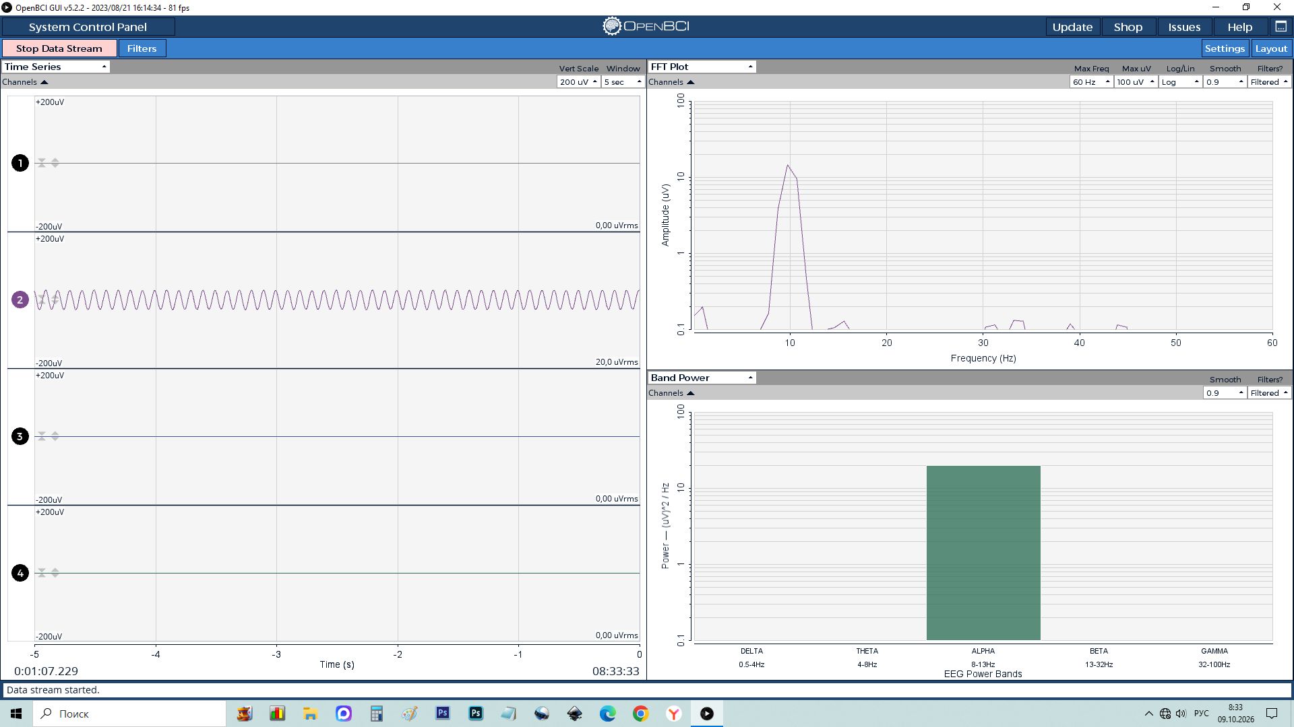Open Microsoft Edge from the taskbar
The image size is (1294, 727).
click(x=608, y=714)
